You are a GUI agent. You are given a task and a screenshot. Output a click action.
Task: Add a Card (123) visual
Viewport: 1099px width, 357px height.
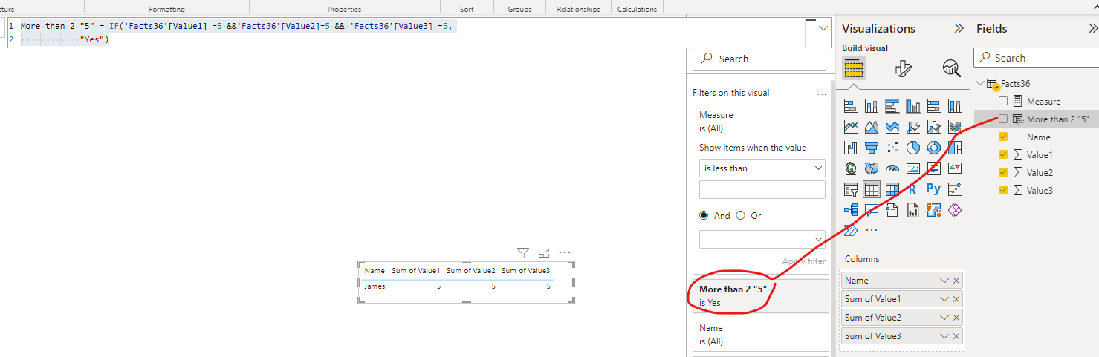tap(913, 168)
